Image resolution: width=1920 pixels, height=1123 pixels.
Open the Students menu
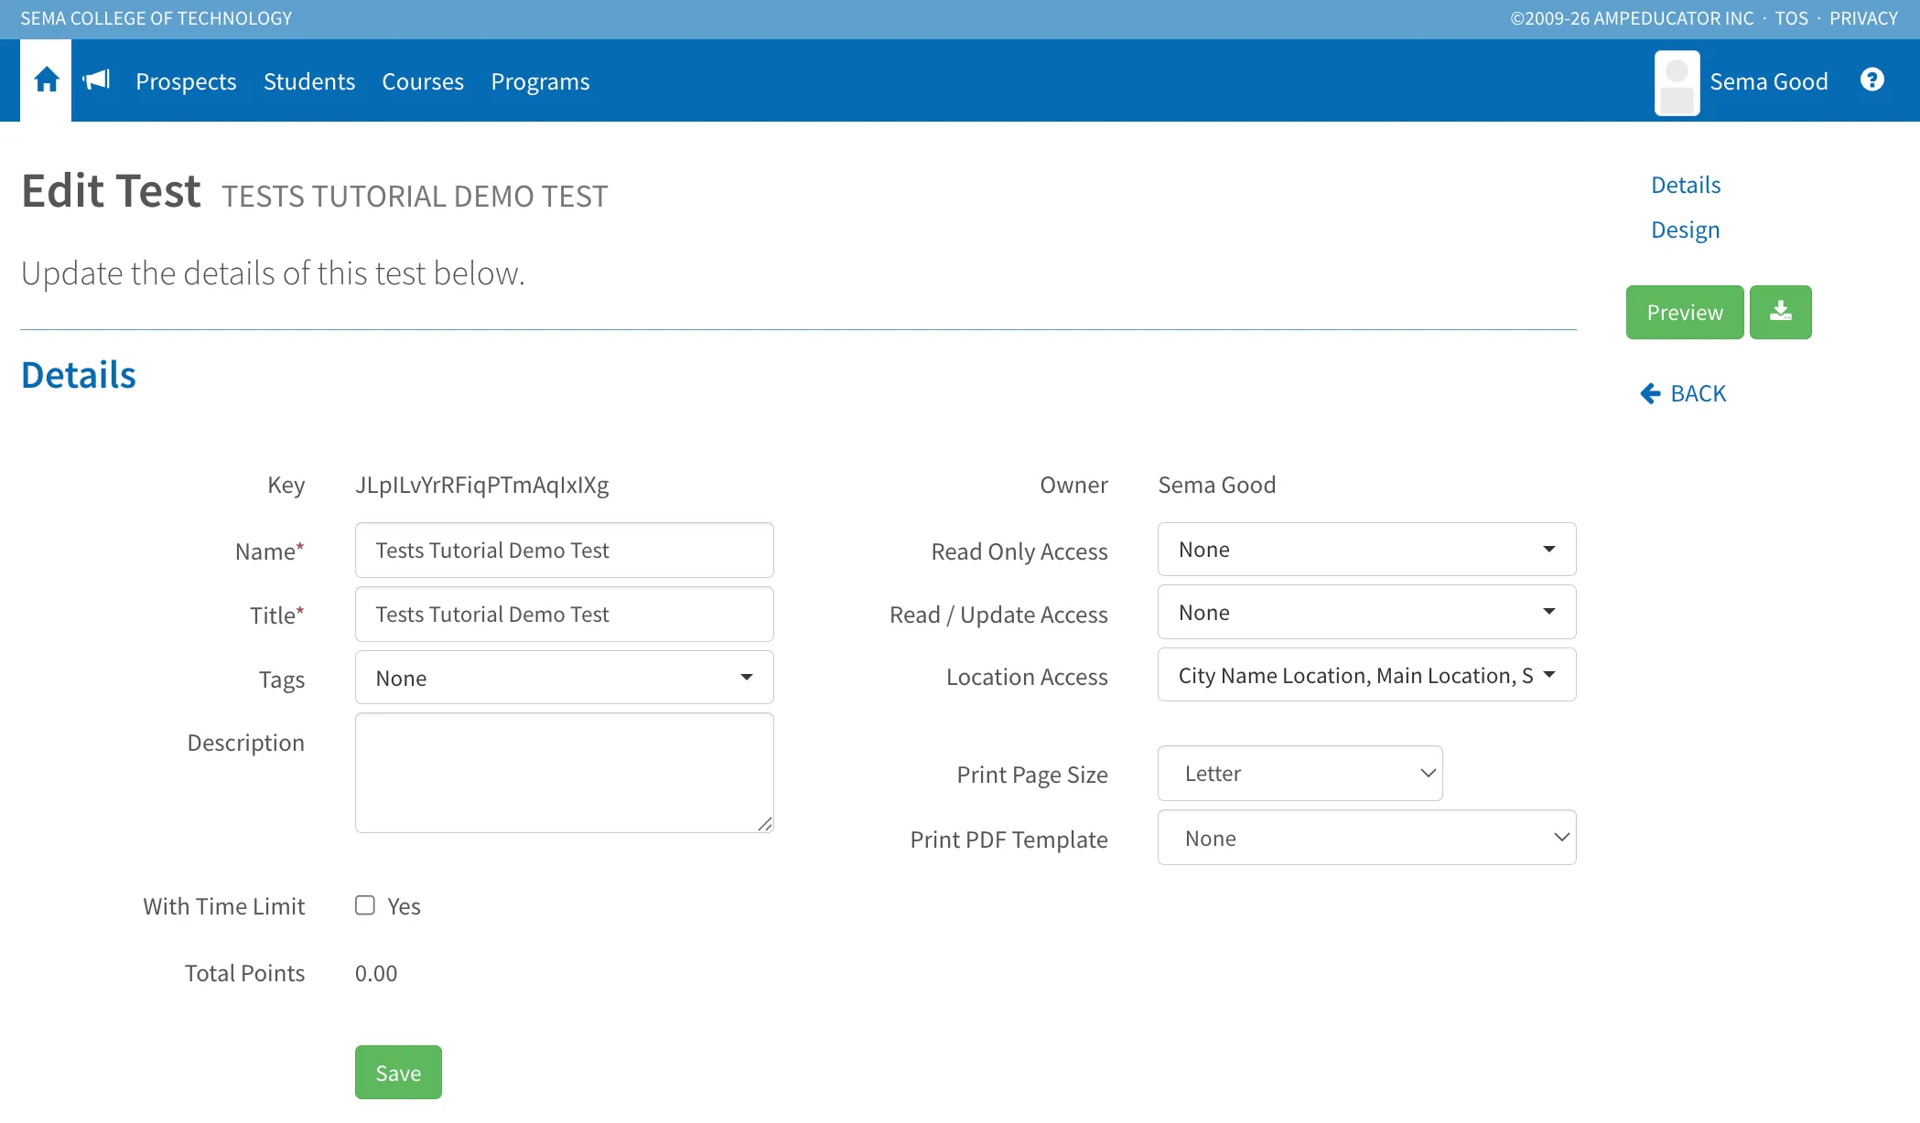pyautogui.click(x=309, y=81)
